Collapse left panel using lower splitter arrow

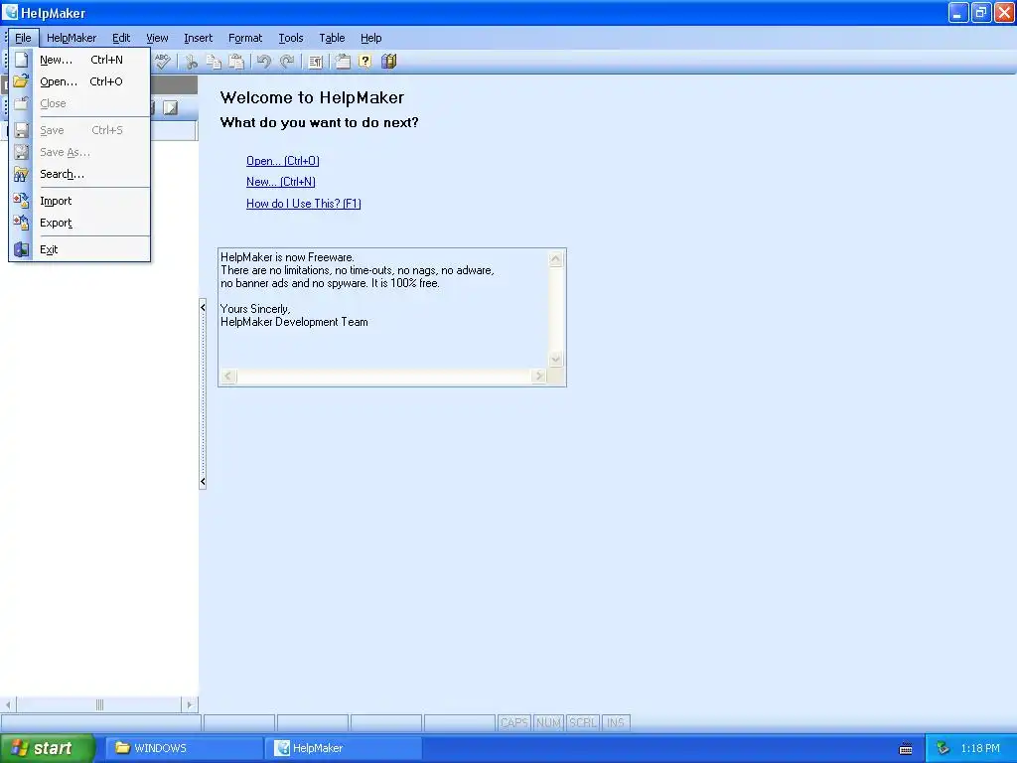[x=203, y=482]
